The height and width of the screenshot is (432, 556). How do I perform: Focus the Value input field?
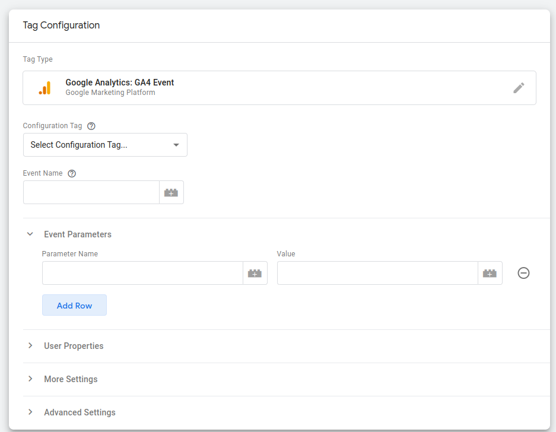(377, 273)
